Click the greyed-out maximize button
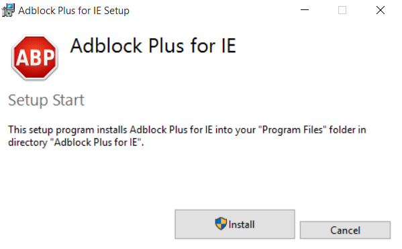The height and width of the screenshot is (249, 402). 342,10
